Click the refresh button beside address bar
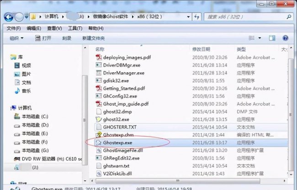Viewport: 297px width, 190px height. [x=197, y=17]
